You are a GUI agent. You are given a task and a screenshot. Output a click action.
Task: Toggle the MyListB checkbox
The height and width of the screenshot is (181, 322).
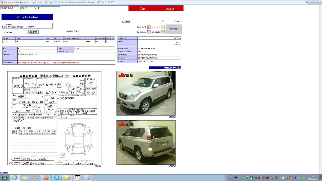click(x=149, y=32)
